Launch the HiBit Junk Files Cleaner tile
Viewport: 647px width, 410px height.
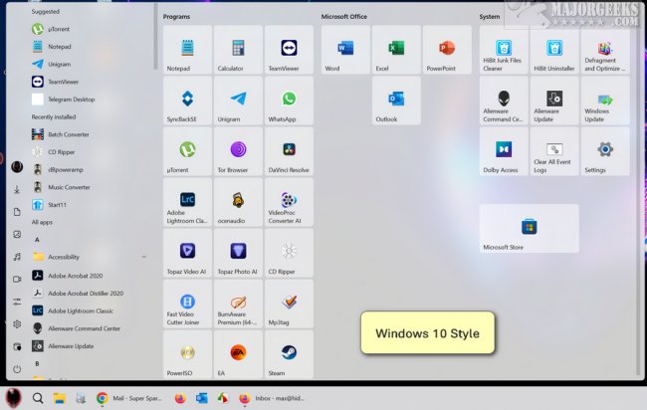tap(504, 50)
